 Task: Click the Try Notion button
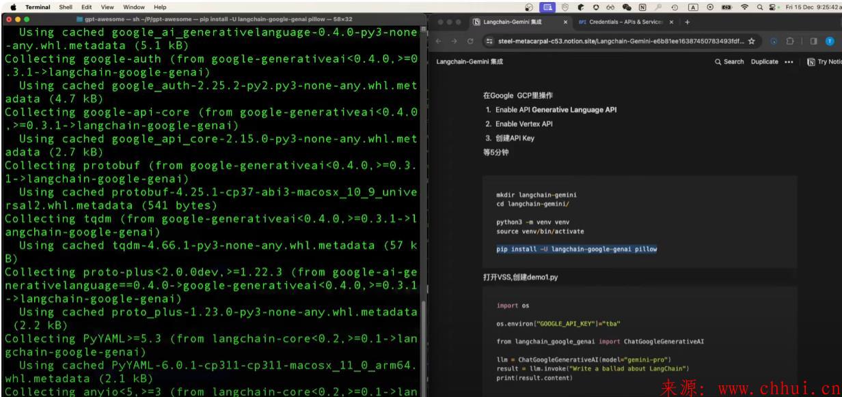[824, 61]
